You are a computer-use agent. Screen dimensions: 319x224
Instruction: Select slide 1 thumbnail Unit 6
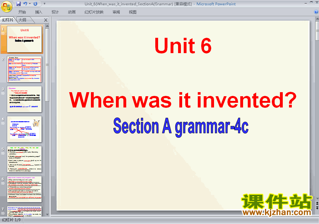tap(24, 39)
